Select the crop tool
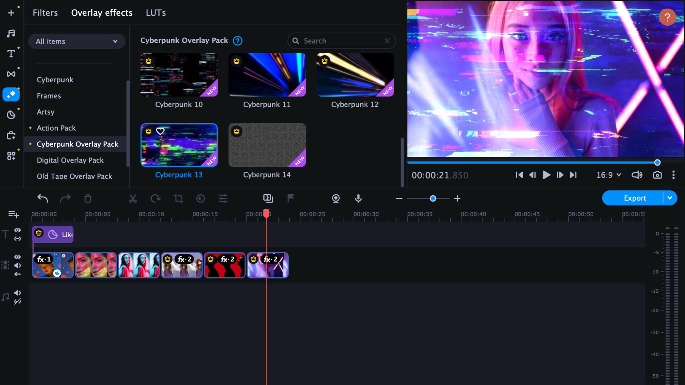685x385 pixels. coord(178,199)
